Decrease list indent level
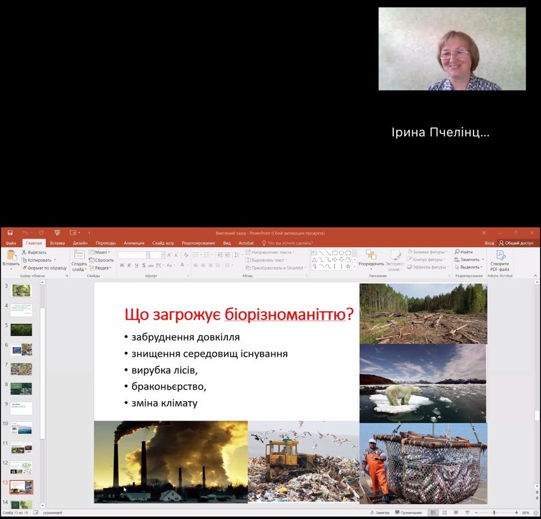The height and width of the screenshot is (519, 541). pyautogui.click(x=220, y=255)
